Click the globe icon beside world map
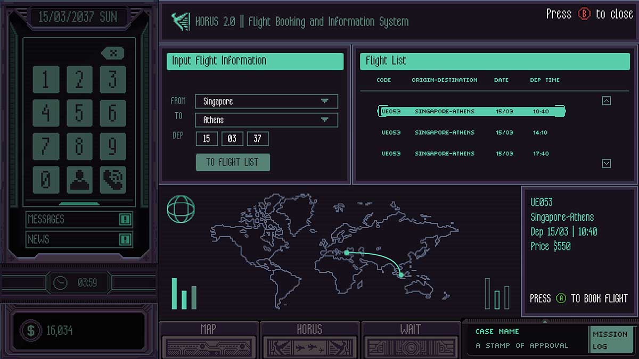This screenshot has height=359, width=639. (x=181, y=209)
